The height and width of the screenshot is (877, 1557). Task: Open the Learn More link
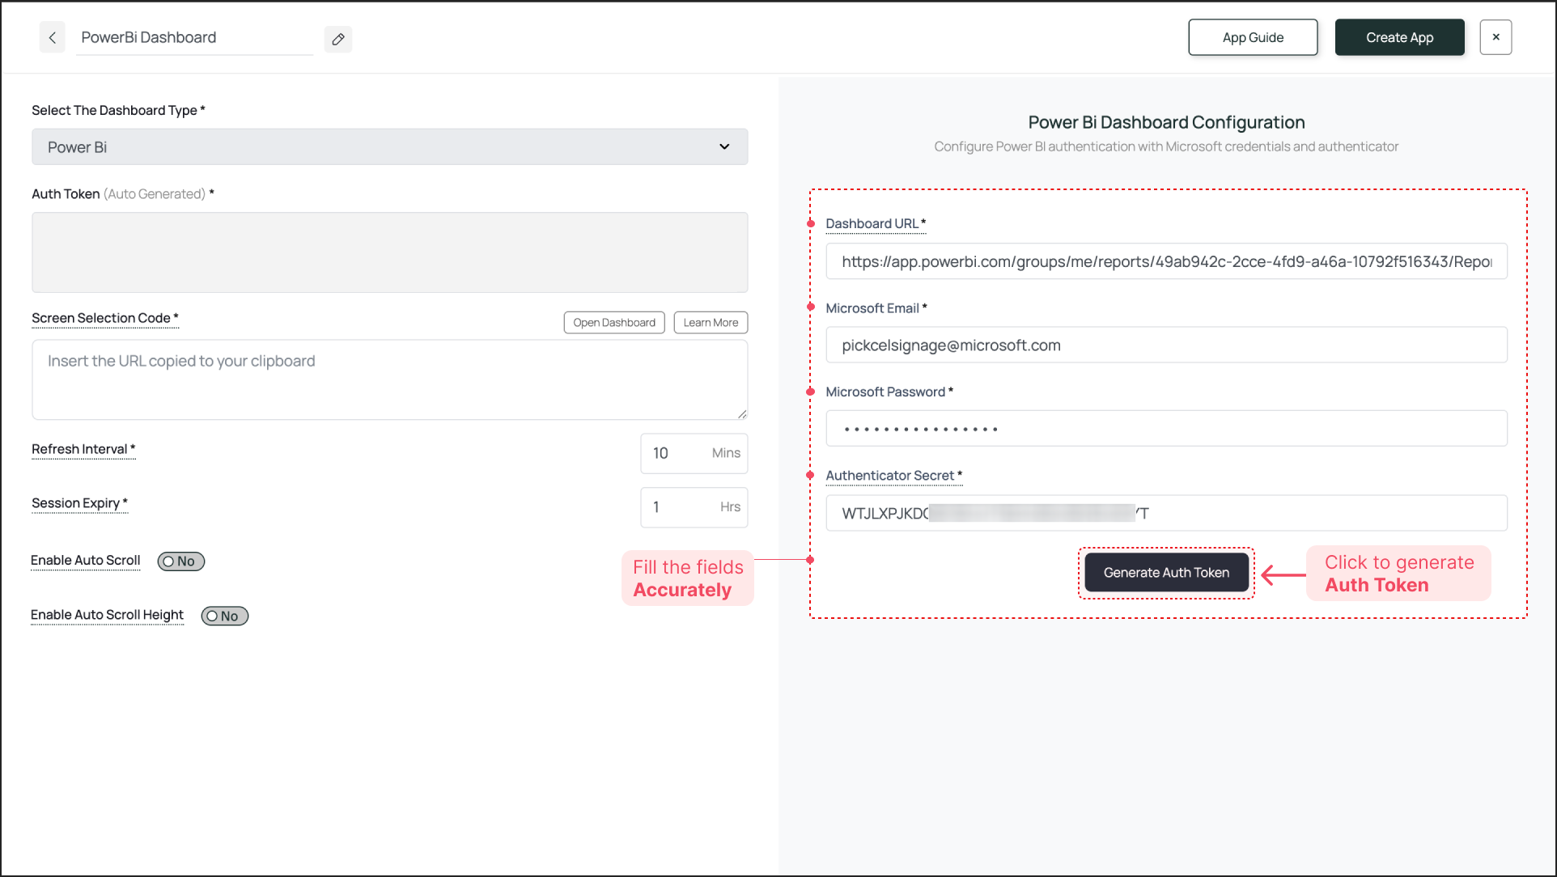tap(710, 323)
